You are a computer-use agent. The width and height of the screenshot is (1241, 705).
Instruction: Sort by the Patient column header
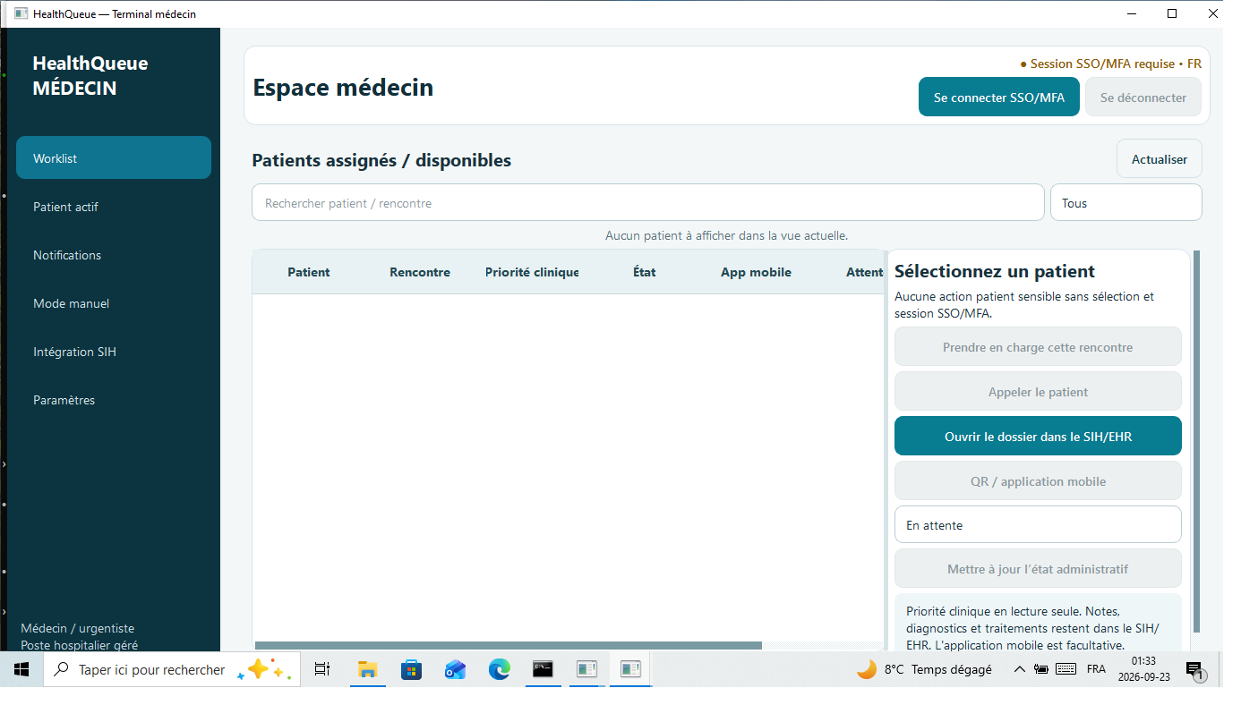coord(309,272)
